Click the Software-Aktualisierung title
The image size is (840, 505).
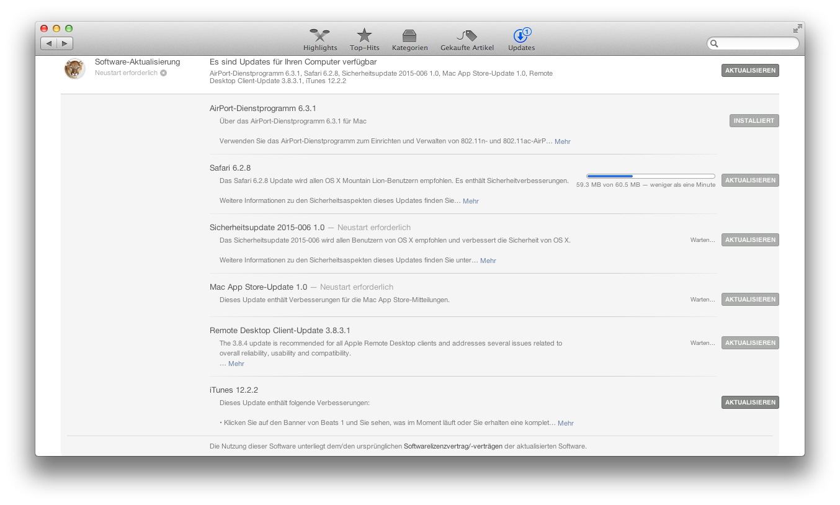[137, 62]
